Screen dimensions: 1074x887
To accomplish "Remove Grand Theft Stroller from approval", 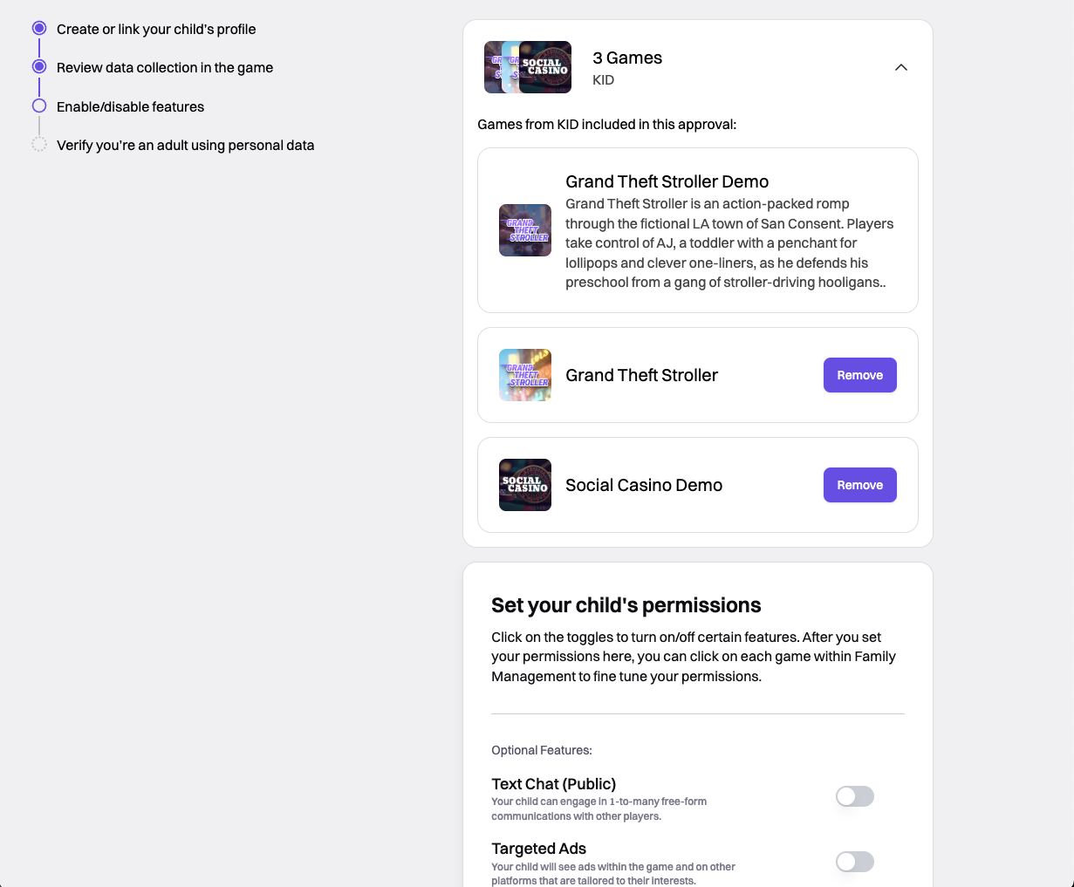I will [x=859, y=375].
